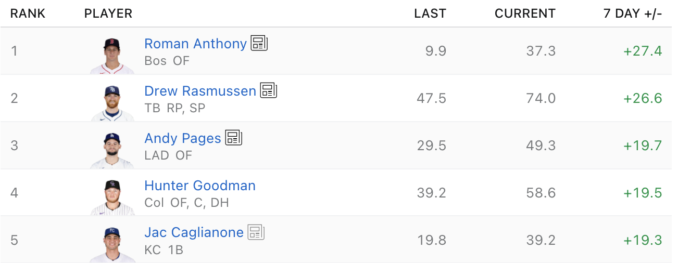Screen dimensions: 678x263
Task: Sort by the CURRENT column header
Action: pos(525,14)
